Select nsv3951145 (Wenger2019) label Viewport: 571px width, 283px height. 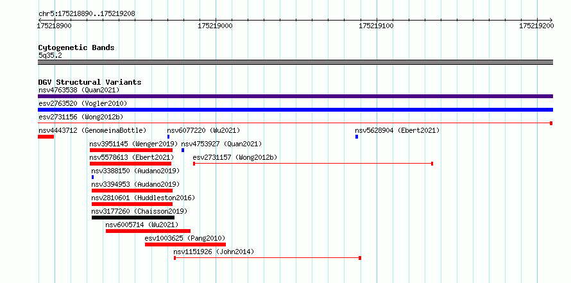(133, 144)
